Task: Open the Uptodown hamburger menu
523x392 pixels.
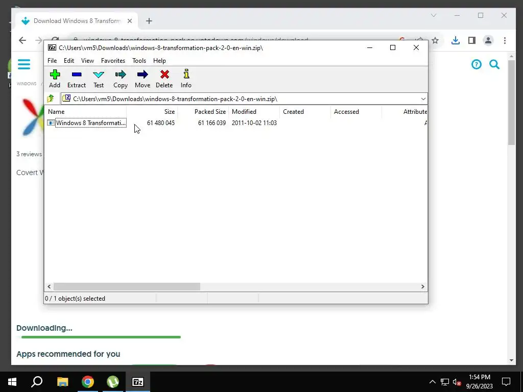Action: click(x=24, y=64)
